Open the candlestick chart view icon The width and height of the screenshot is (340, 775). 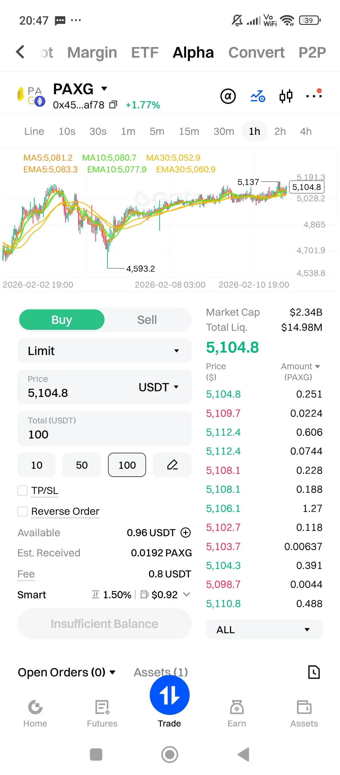286,96
